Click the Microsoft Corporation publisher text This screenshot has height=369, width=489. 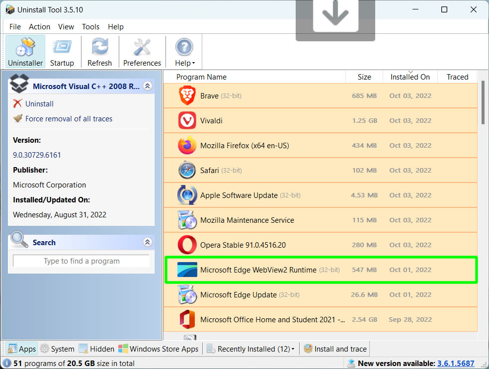tap(49, 185)
